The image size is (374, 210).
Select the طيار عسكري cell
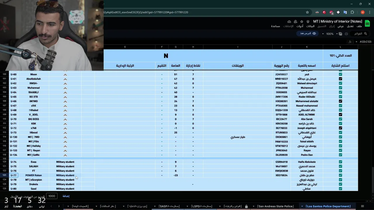[x=238, y=137]
